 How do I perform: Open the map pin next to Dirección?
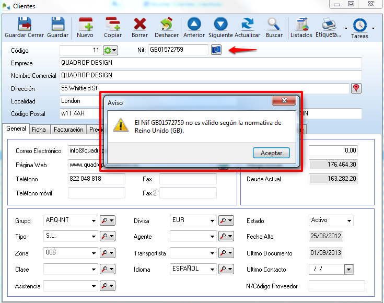tap(356, 88)
